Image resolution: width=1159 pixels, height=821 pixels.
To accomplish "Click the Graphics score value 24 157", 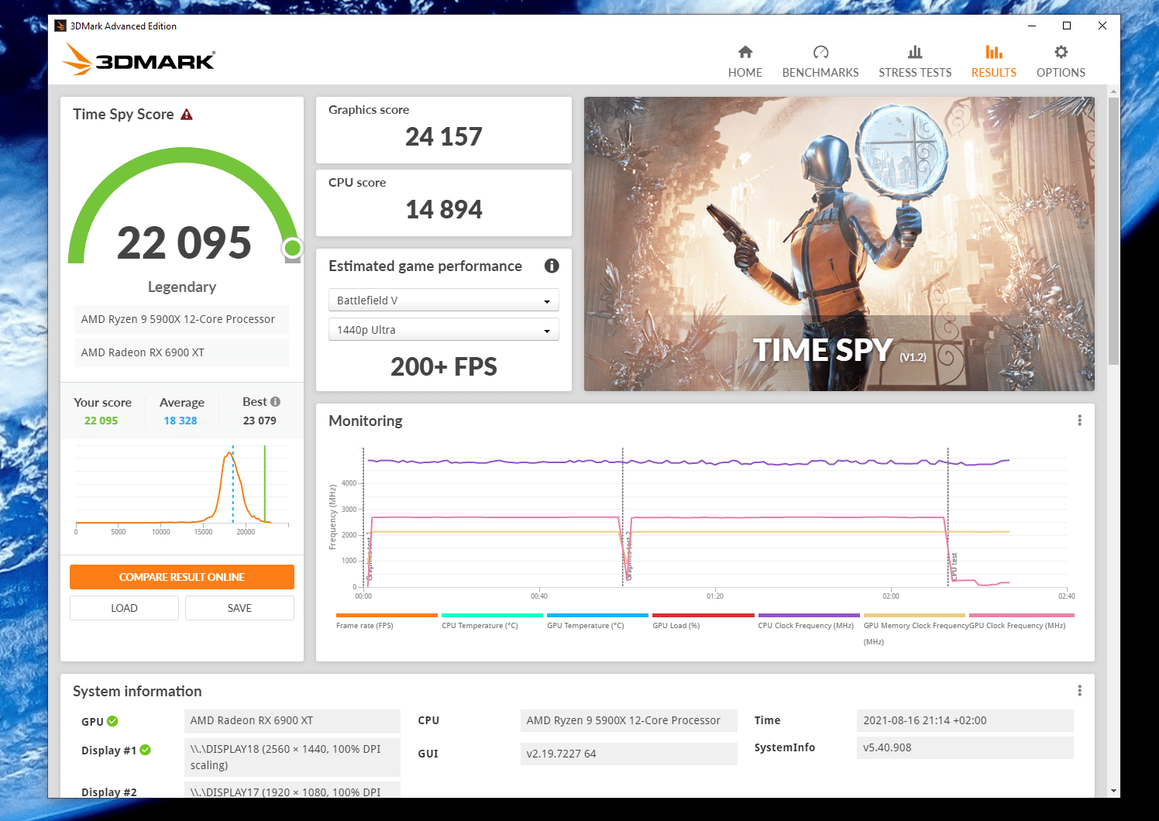I will (x=444, y=137).
